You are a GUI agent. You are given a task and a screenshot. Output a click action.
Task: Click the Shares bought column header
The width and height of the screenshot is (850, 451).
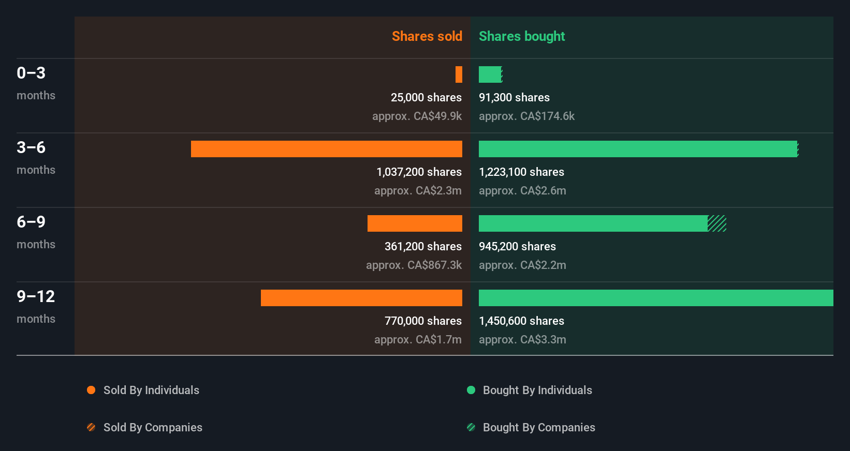coord(522,36)
